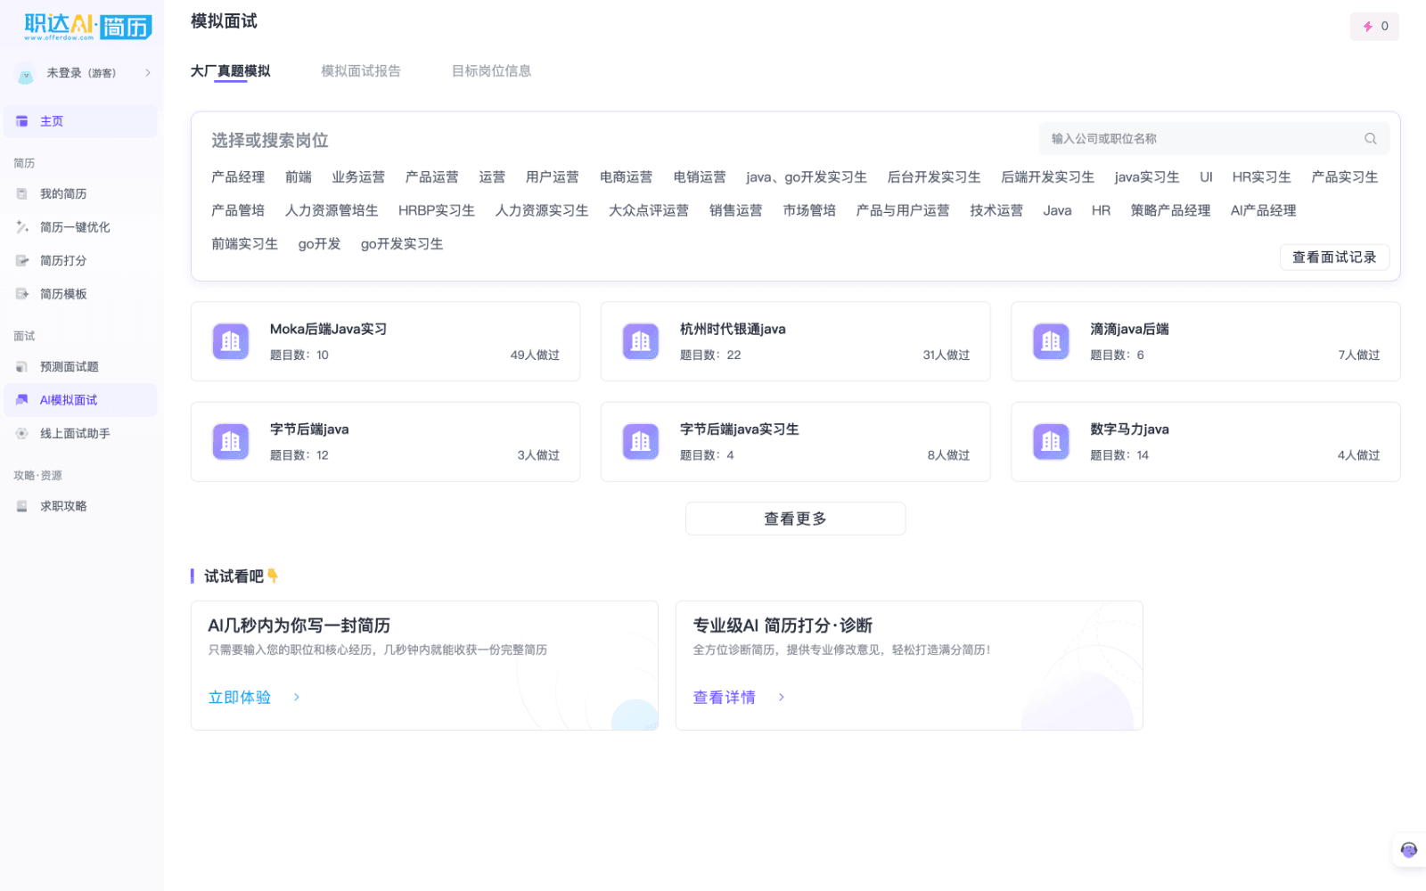1426x891 pixels.
Task: Select the 产品经理 position tag
Action: [238, 177]
